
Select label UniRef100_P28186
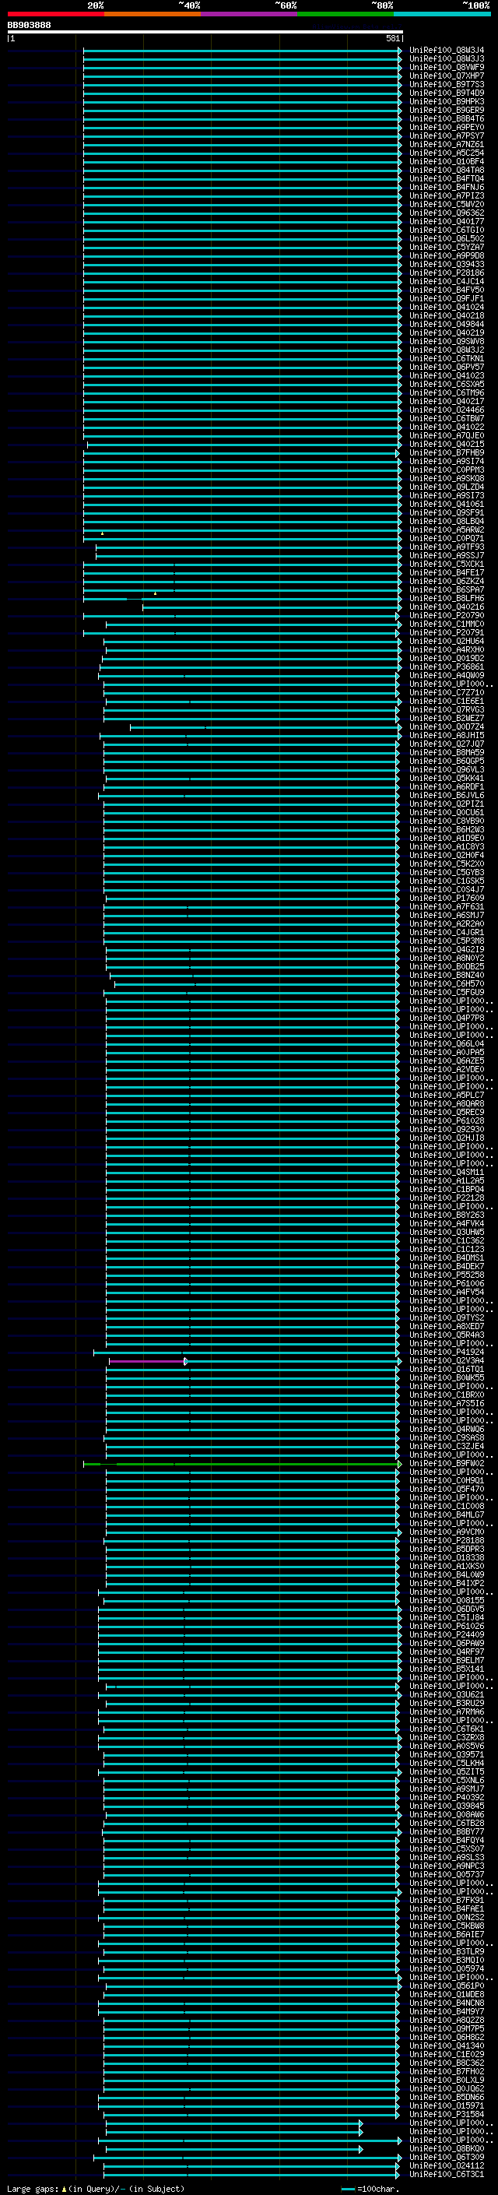[x=447, y=273]
